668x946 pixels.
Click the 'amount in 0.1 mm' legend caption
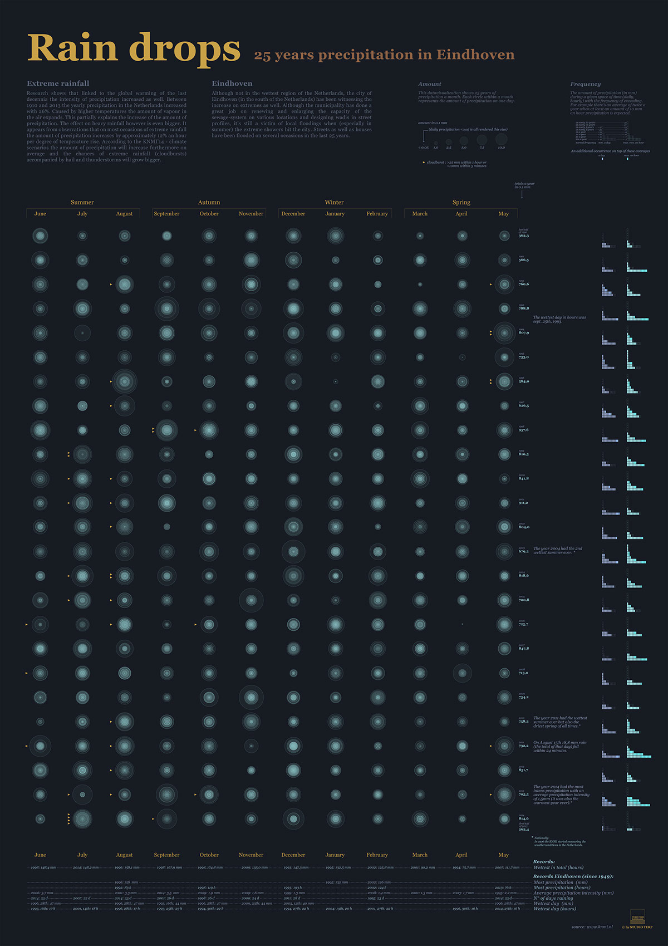click(433, 123)
